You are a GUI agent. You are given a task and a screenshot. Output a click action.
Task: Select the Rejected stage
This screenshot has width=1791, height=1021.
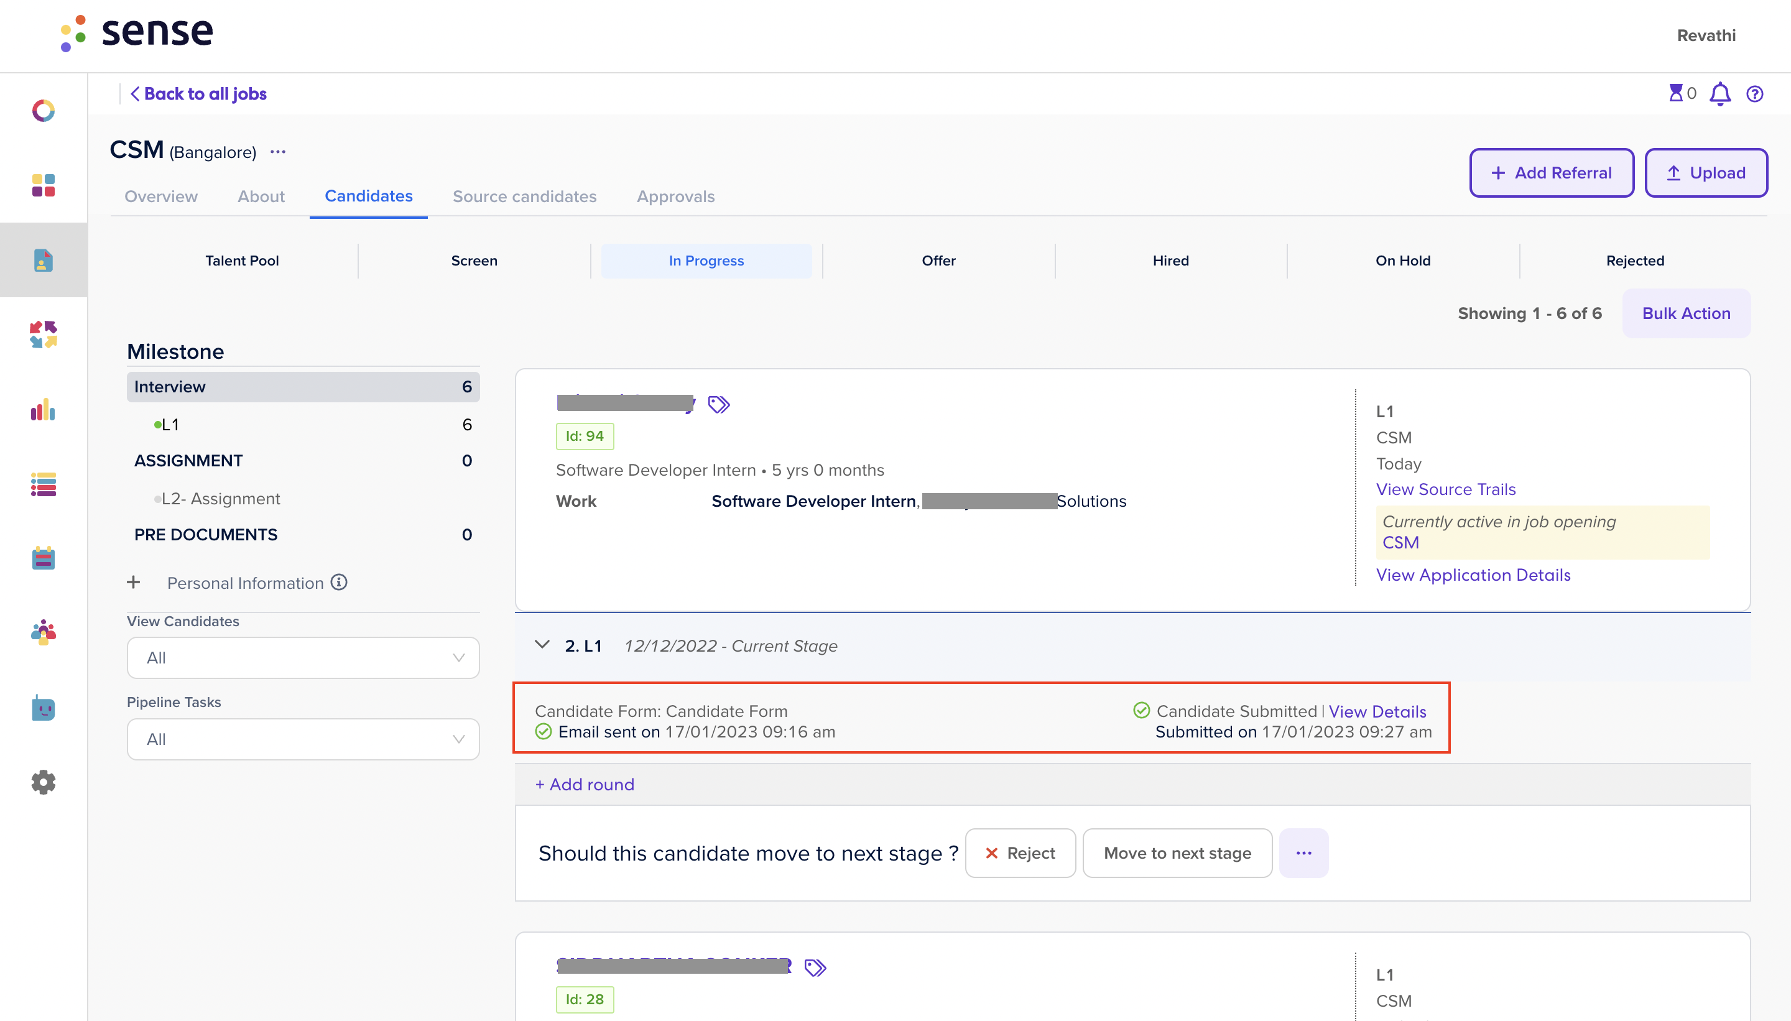pyautogui.click(x=1635, y=261)
